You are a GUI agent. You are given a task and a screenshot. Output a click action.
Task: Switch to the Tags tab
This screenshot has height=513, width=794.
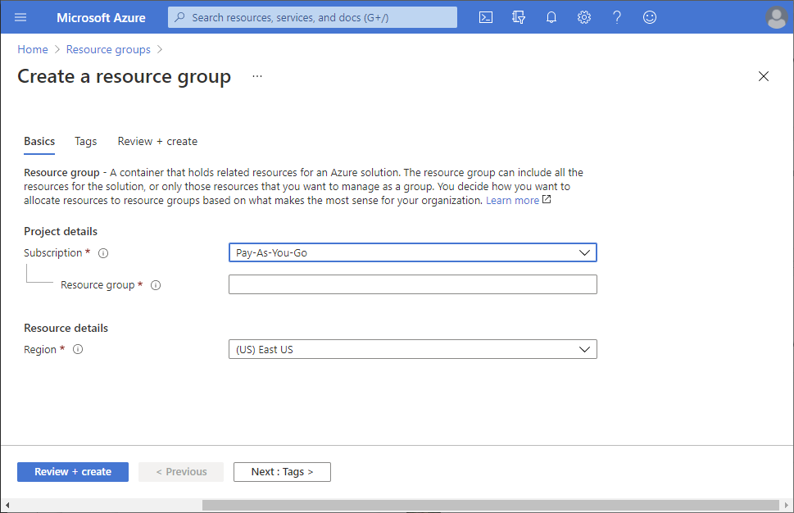pos(86,142)
